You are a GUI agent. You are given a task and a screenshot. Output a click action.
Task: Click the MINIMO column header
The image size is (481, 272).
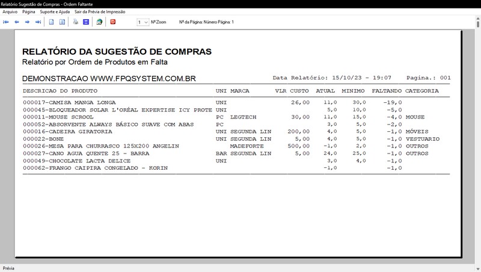pyautogui.click(x=353, y=91)
